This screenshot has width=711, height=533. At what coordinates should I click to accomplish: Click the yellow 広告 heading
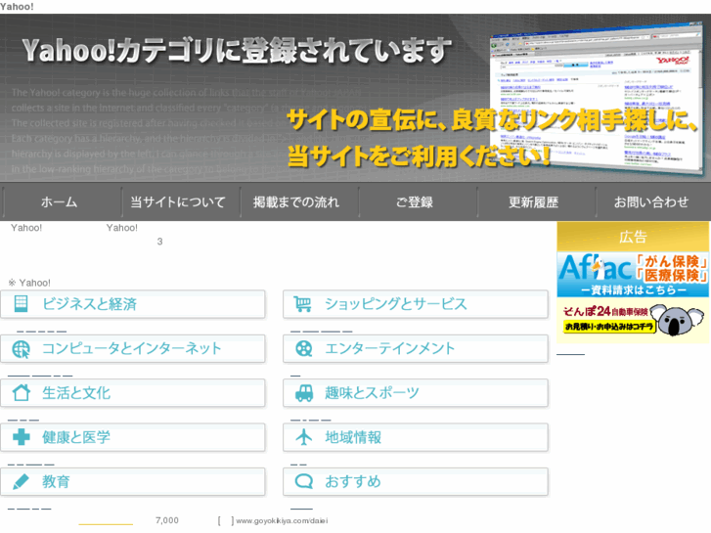(633, 237)
